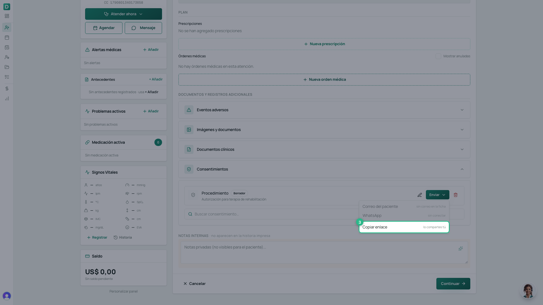Open the dashboard grid icon in sidebar

[7, 16]
